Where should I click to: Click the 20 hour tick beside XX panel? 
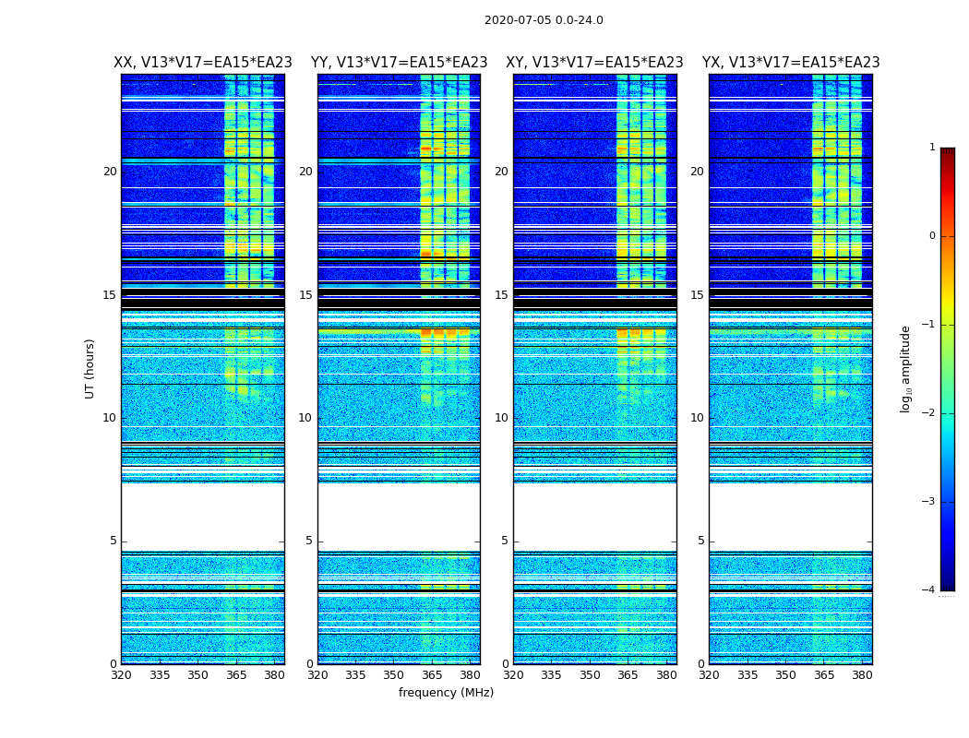coord(110,172)
